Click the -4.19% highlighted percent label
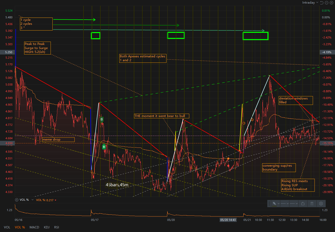 point(328,52)
